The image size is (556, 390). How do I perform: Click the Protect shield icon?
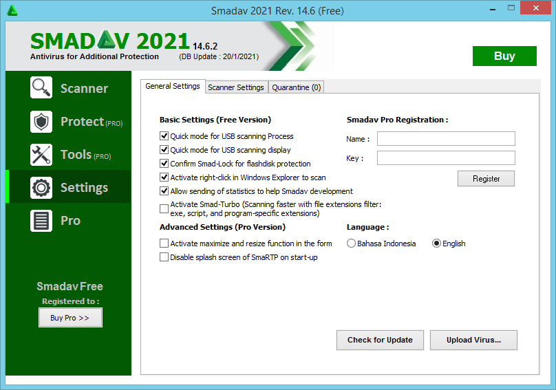(41, 122)
